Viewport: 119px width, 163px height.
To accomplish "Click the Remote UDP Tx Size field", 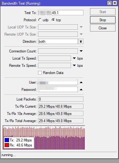I will point(58,34).
